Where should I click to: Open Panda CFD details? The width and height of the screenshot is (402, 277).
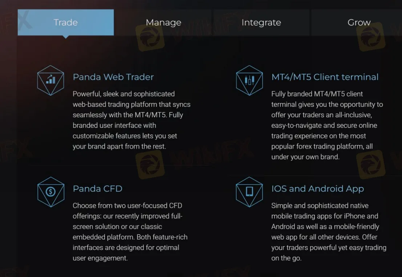point(97,188)
